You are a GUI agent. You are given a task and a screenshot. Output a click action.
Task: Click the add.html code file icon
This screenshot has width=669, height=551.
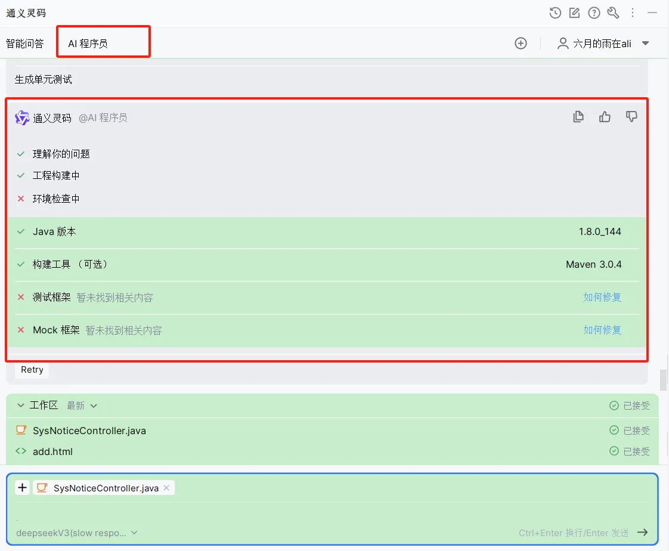click(x=21, y=451)
